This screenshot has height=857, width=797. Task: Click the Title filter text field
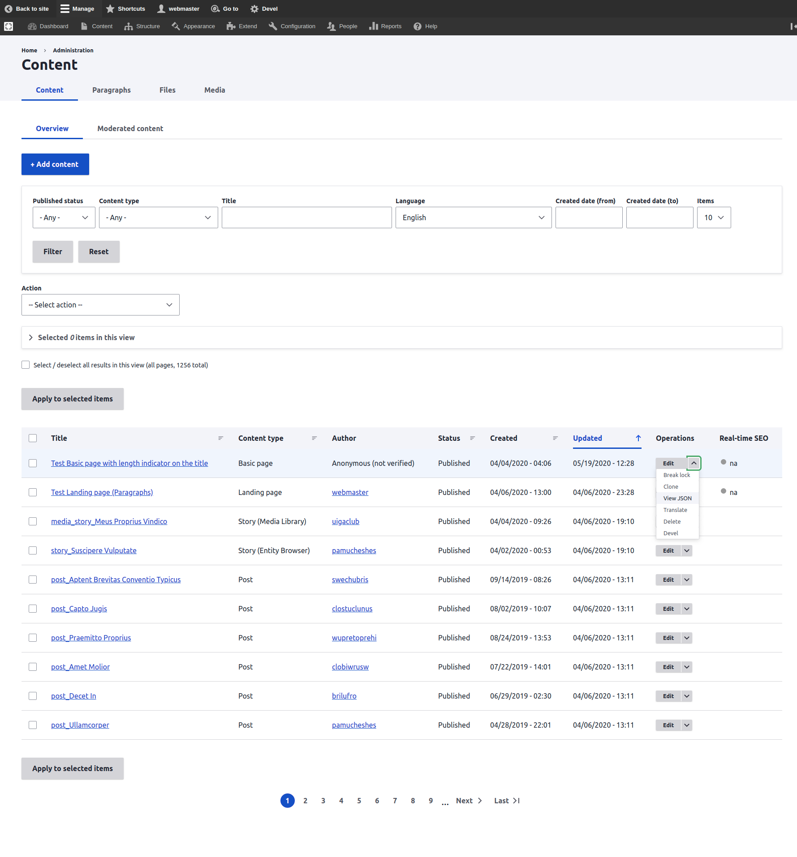[307, 218]
